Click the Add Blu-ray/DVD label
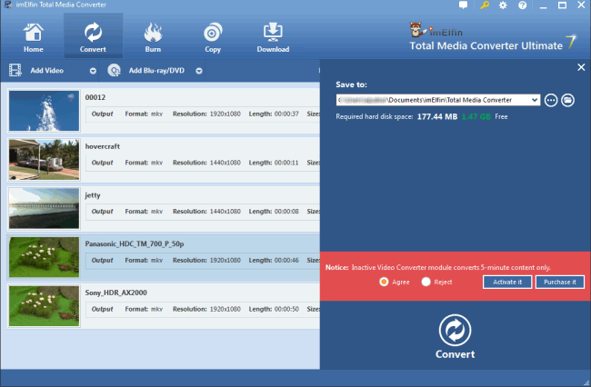Screen dimensions: 591x387 (156, 70)
